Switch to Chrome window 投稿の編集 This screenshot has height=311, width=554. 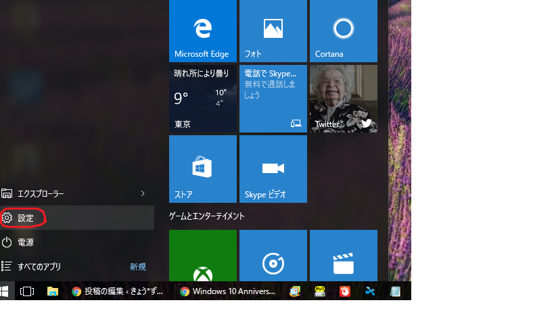(117, 291)
